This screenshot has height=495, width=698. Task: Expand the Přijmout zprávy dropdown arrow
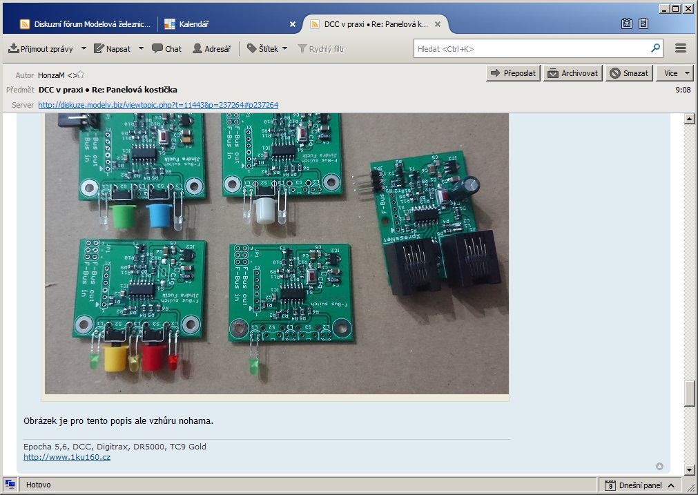(x=84, y=49)
